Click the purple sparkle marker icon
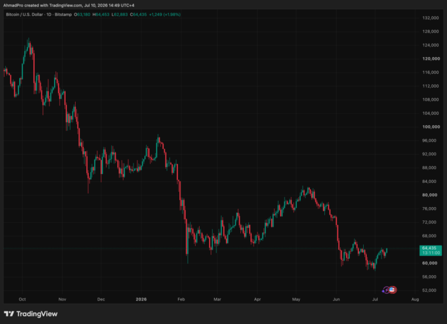The width and height of the screenshot is (447, 324). [383, 291]
